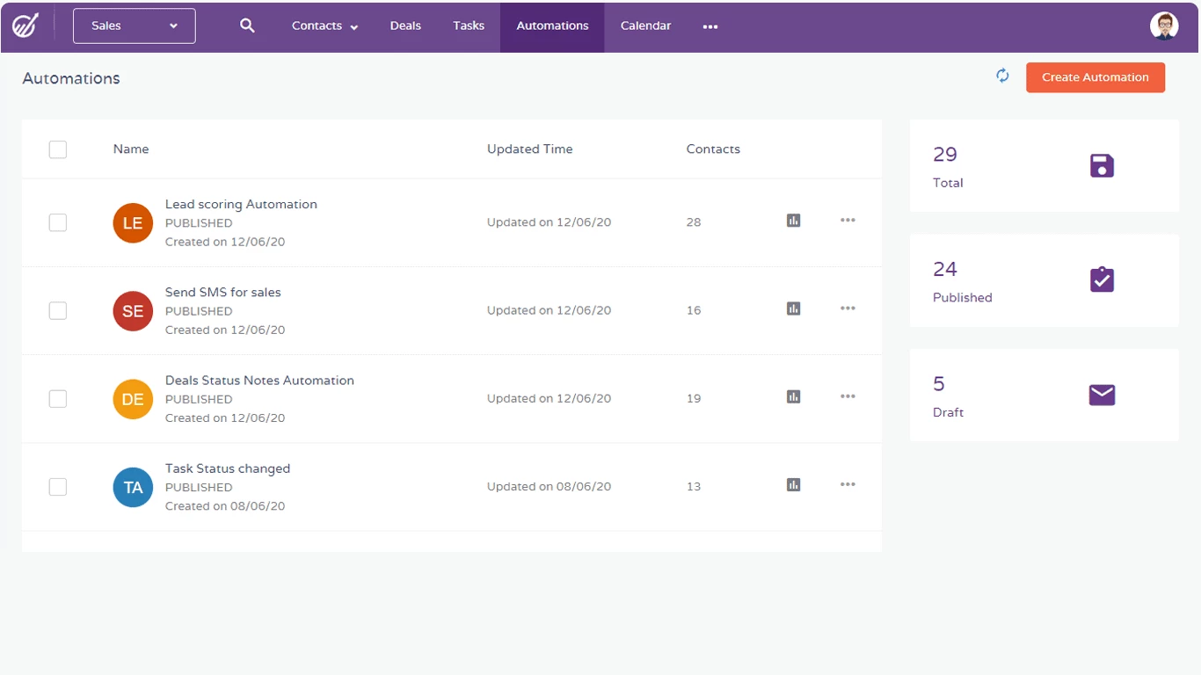This screenshot has width=1201, height=675.
Task: Go to the Deals tab
Action: click(405, 26)
